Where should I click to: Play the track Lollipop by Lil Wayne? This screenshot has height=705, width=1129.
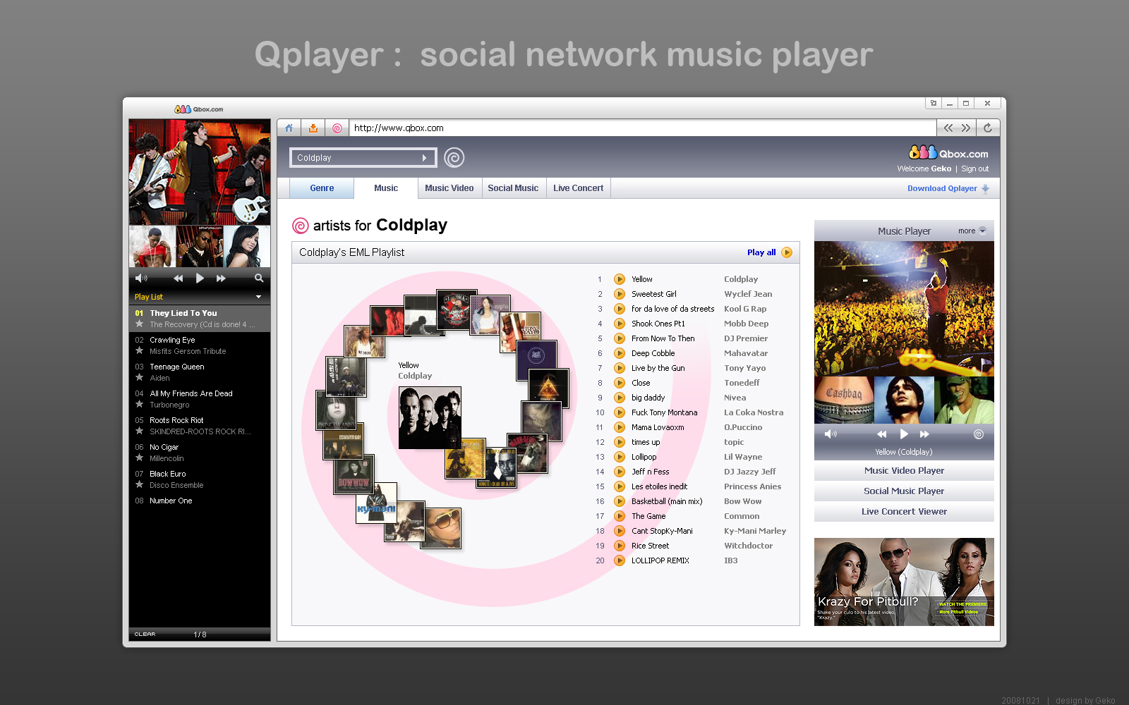(x=620, y=457)
